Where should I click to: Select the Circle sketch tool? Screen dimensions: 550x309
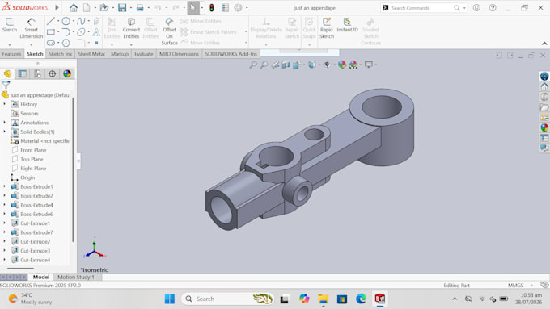click(x=66, y=21)
